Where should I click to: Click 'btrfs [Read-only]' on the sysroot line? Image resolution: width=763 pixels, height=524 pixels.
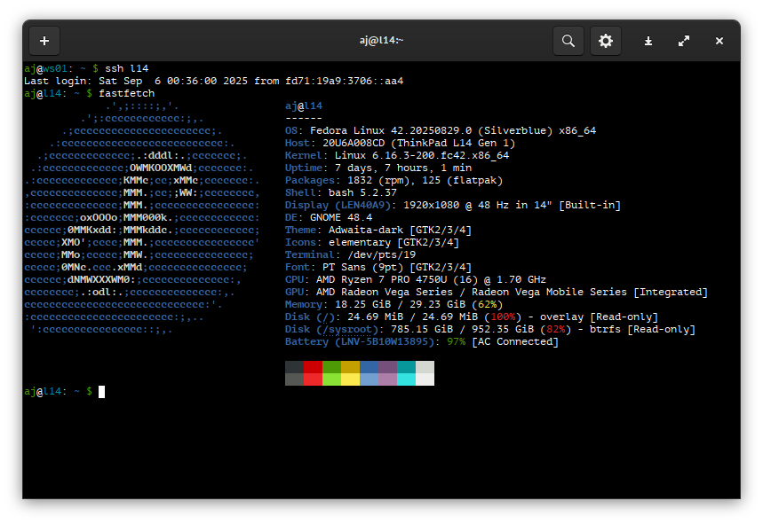(x=642, y=330)
